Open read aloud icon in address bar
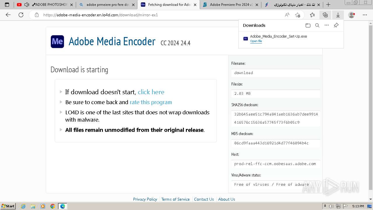This screenshot has height=210, width=373. point(287,15)
